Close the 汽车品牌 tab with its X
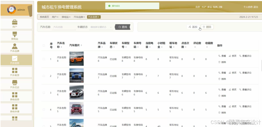Viewport: 262px width, 127px height. [x=84, y=17]
